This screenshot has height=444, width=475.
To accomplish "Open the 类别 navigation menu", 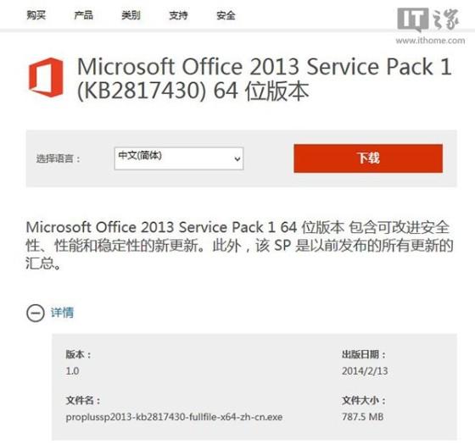I will click(131, 15).
